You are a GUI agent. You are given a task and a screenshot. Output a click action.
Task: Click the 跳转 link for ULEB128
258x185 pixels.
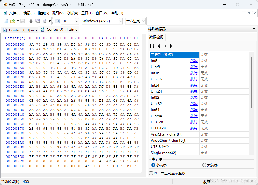coord(194,128)
